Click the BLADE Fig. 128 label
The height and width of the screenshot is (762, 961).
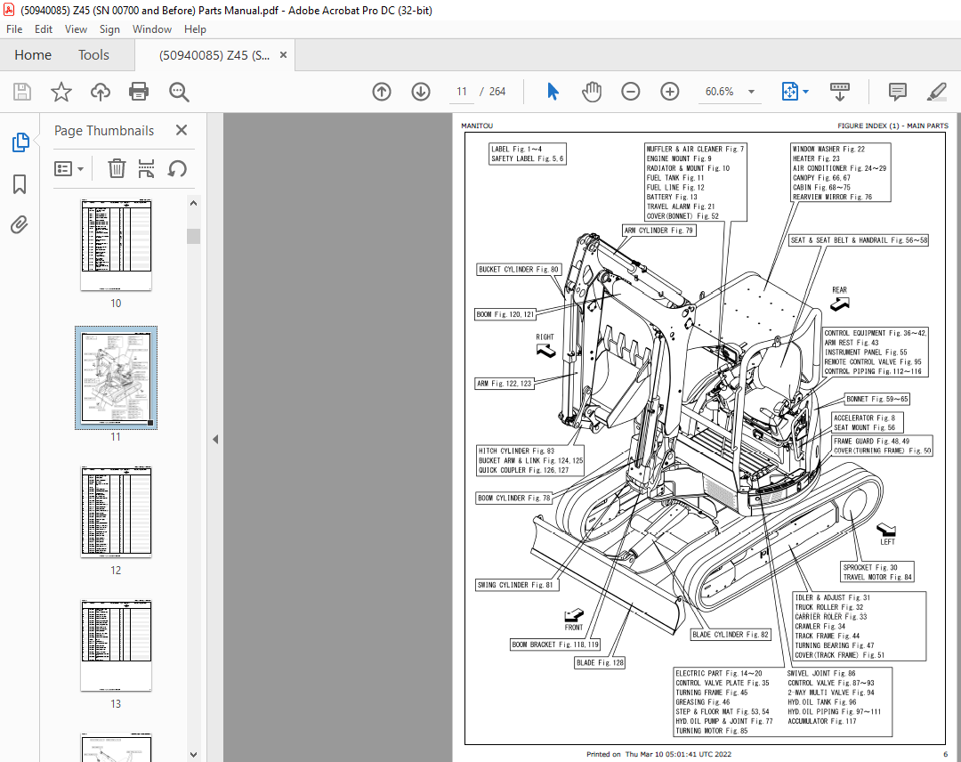[600, 662]
